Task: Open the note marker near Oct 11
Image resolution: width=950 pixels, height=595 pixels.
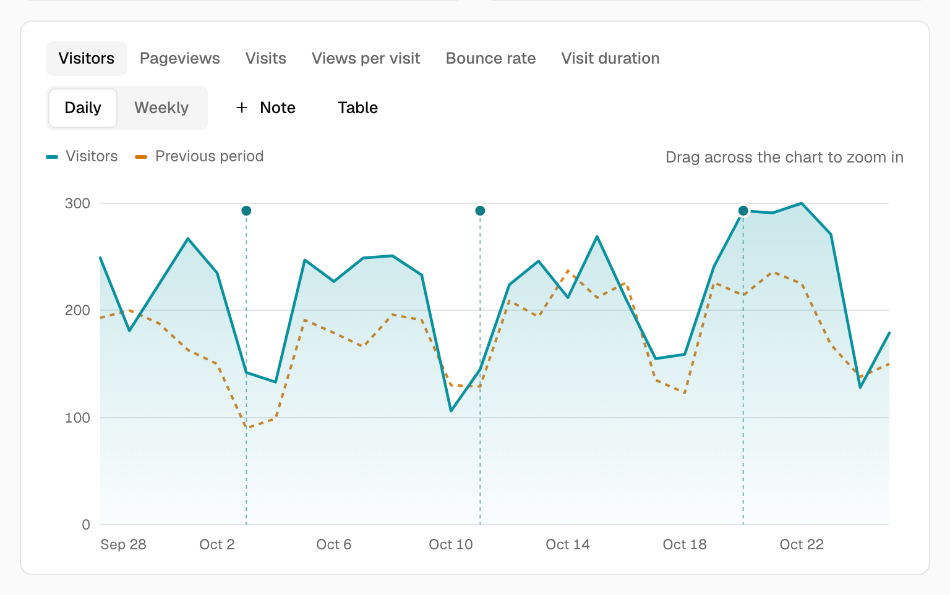Action: [480, 211]
